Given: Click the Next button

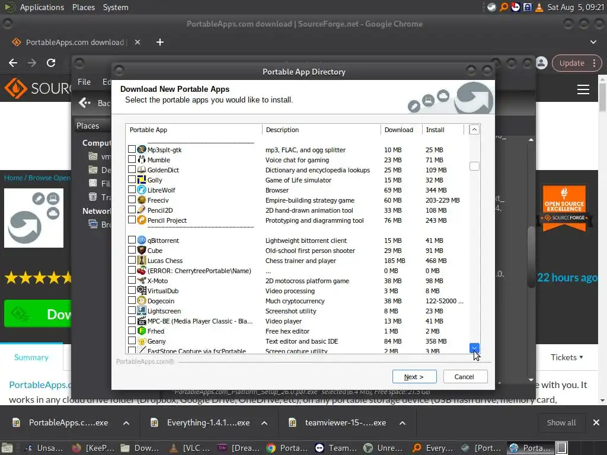Looking at the screenshot, I should [414, 376].
